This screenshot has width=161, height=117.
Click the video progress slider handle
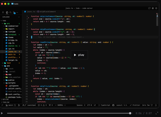pyautogui.click(x=130, y=113)
